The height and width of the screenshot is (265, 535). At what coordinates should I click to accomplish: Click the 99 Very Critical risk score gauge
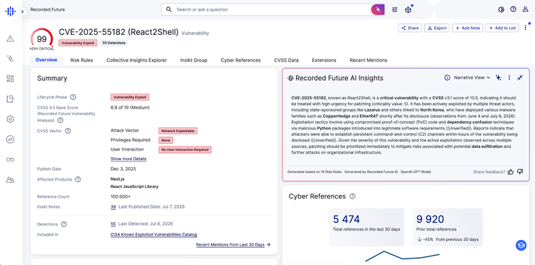click(41, 39)
